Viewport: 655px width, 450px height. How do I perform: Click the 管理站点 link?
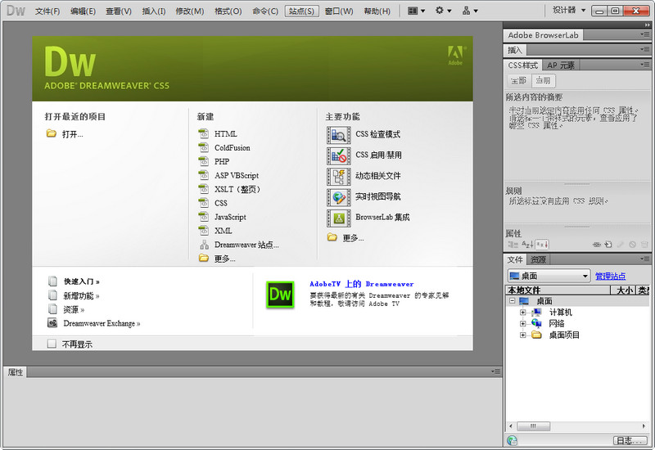click(610, 277)
